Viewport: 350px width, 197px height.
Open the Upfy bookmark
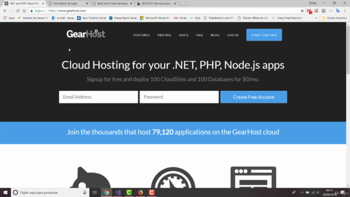[x=195, y=18]
